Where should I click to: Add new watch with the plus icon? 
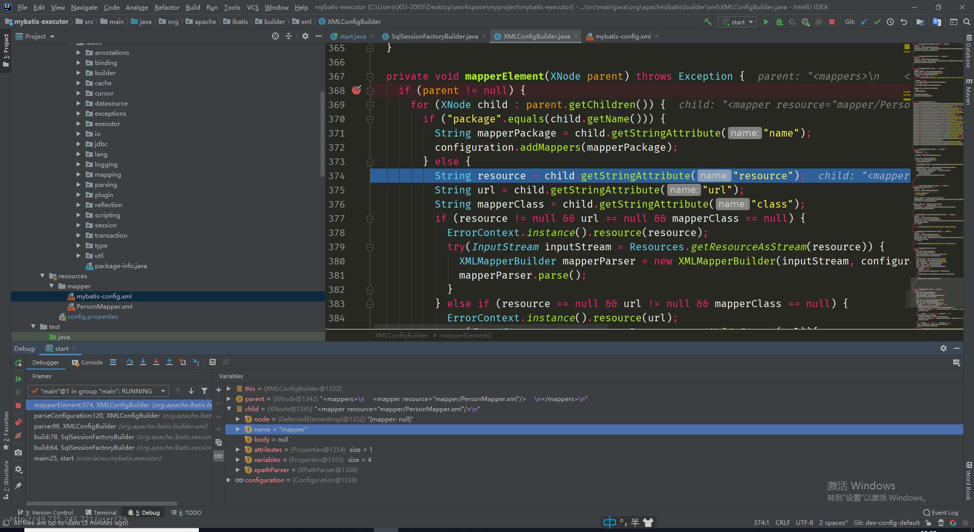(x=219, y=390)
